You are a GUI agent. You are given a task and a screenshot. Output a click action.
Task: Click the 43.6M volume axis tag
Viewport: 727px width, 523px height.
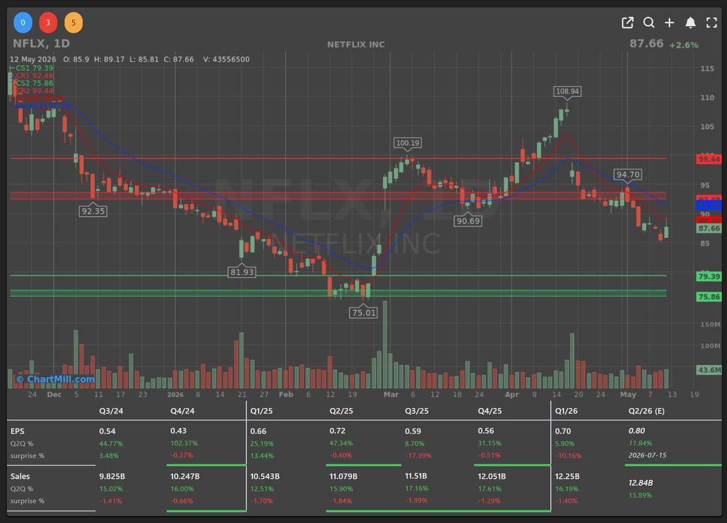(x=709, y=370)
